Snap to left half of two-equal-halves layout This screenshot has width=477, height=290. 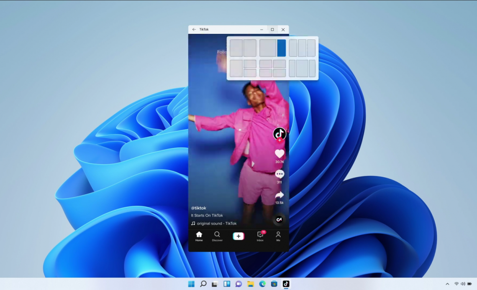coord(236,48)
